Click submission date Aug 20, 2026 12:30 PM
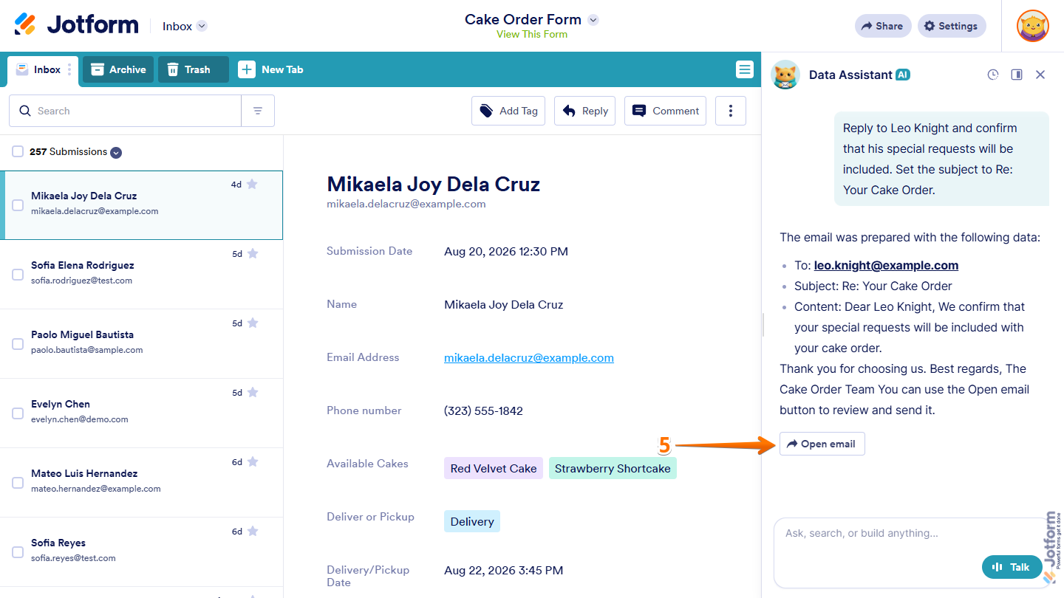 point(506,251)
